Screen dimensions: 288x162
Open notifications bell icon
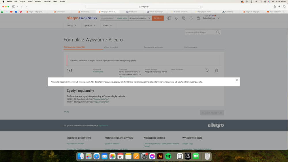(x=191, y=18)
